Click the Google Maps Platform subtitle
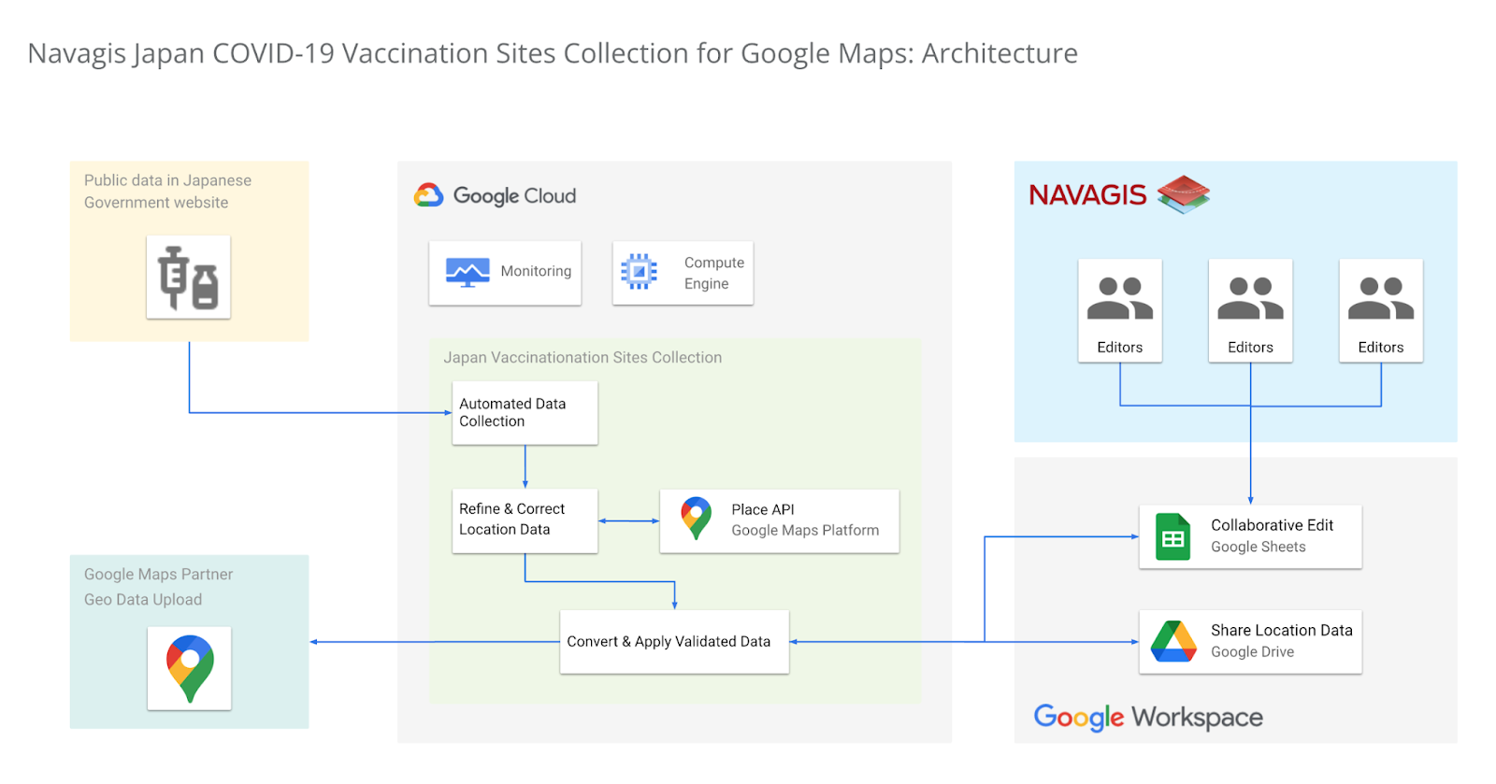The height and width of the screenshot is (784, 1496). (805, 531)
